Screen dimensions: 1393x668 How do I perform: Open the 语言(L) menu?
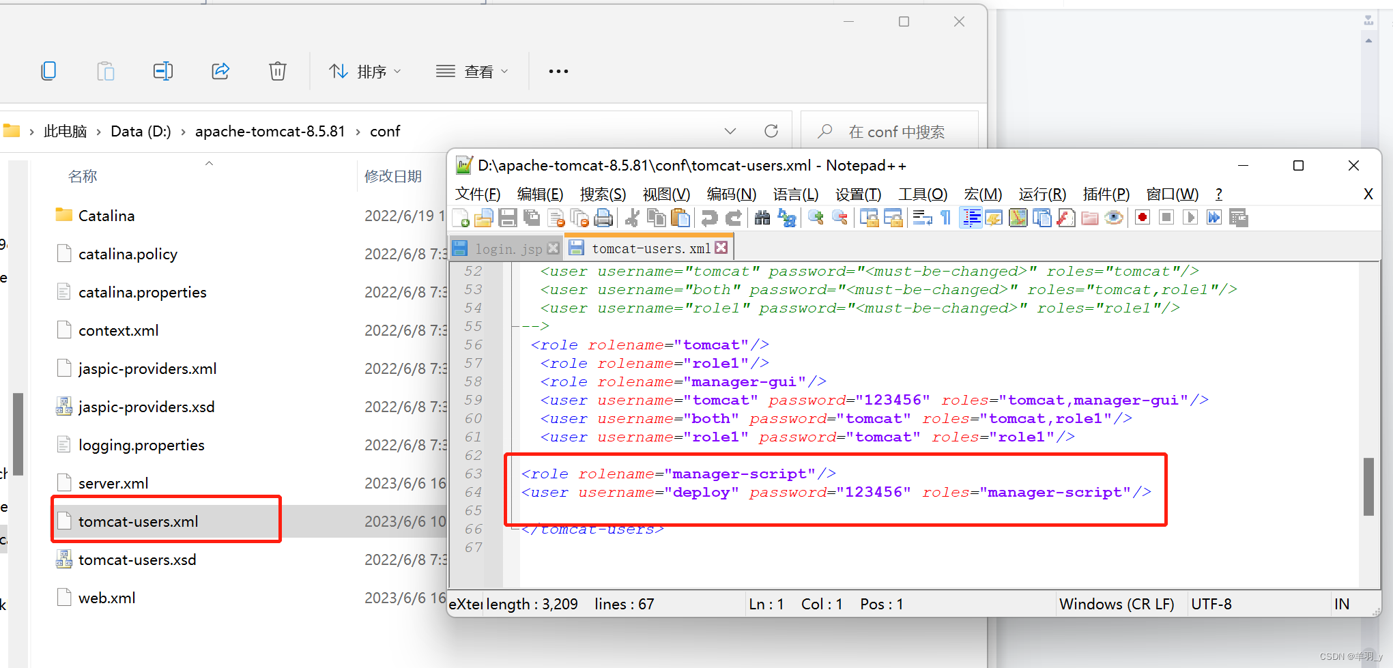[x=796, y=194]
